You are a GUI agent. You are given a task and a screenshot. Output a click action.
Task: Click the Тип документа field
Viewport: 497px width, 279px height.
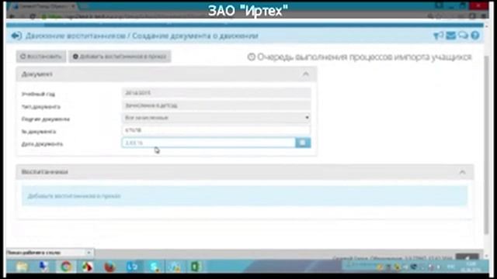[x=216, y=105]
